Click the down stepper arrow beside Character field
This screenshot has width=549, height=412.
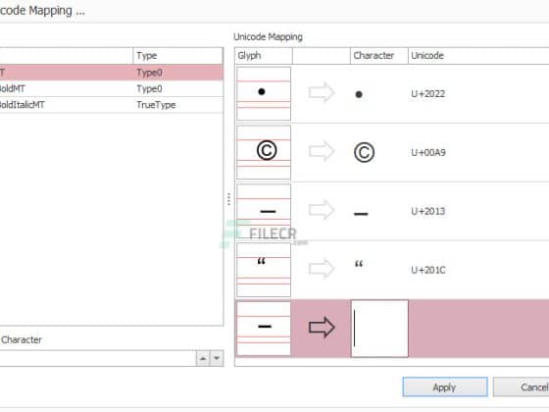click(x=217, y=358)
